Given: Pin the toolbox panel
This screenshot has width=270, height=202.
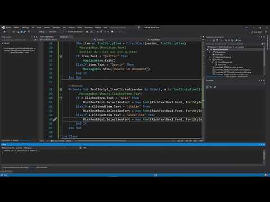Looking at the screenshot, I should [x=34, y=37].
